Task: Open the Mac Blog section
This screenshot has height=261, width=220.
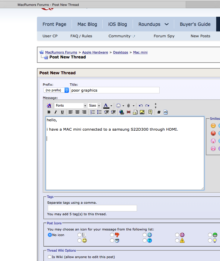Action: pos(87,24)
